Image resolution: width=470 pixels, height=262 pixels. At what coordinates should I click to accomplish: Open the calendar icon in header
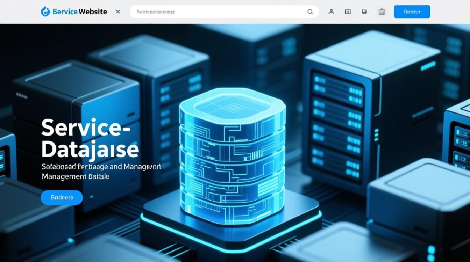tap(382, 12)
